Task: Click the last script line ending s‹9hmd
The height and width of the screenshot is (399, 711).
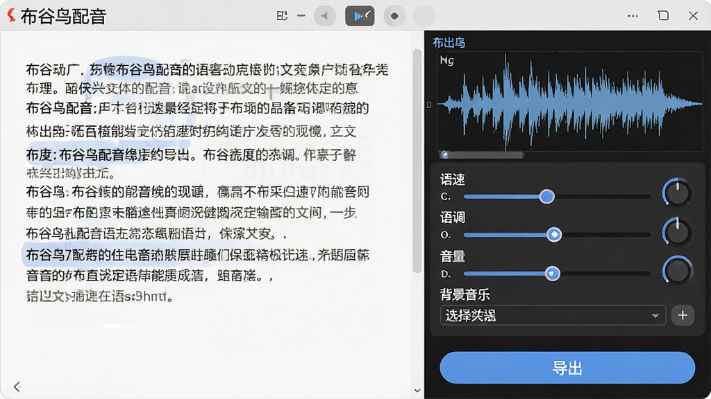Action: [x=100, y=296]
